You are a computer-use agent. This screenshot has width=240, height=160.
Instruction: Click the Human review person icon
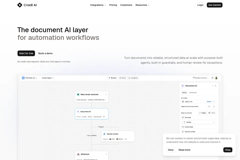click(104, 134)
